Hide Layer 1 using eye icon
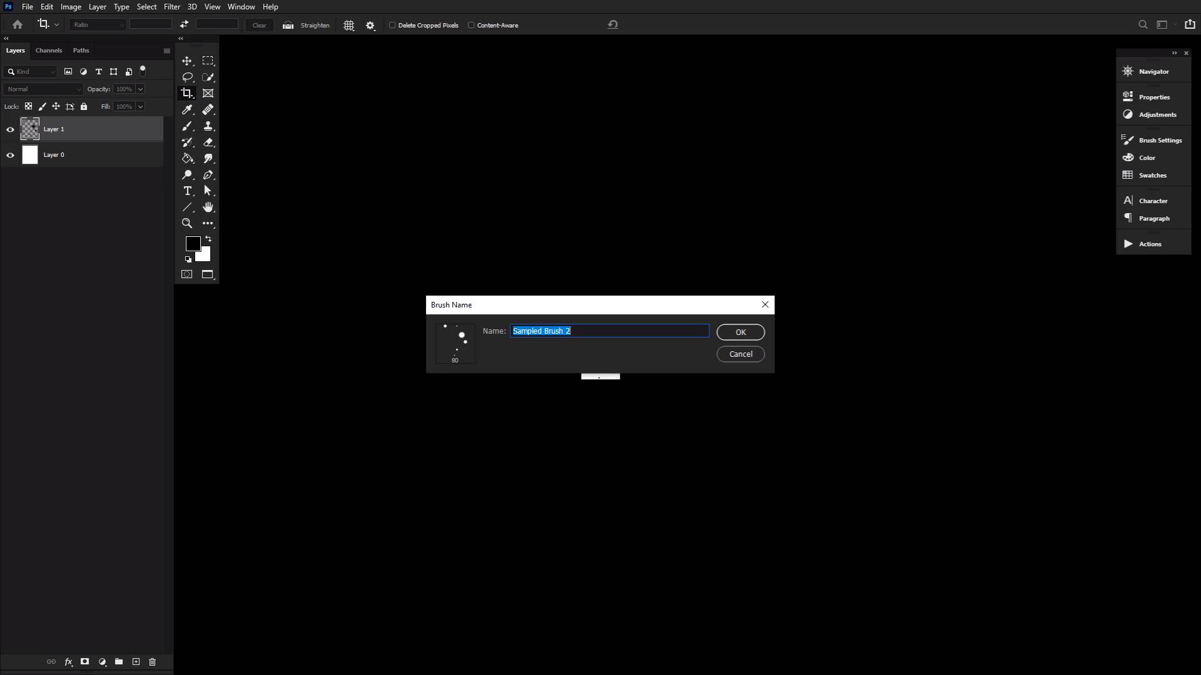The image size is (1201, 675). click(10, 129)
